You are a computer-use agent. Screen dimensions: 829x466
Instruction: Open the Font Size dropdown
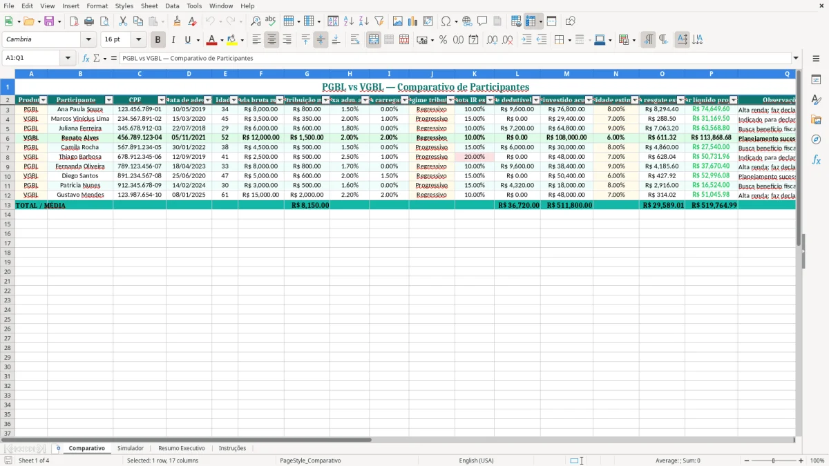point(138,40)
